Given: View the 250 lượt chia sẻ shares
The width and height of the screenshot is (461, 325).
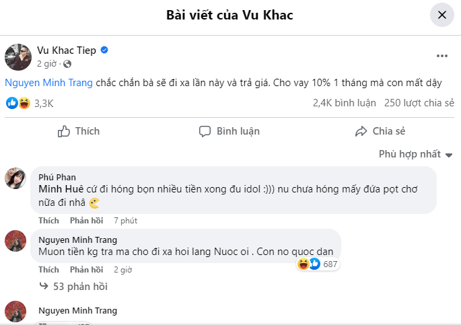Looking at the screenshot, I should point(419,104).
